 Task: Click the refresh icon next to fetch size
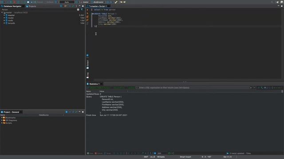155,153
